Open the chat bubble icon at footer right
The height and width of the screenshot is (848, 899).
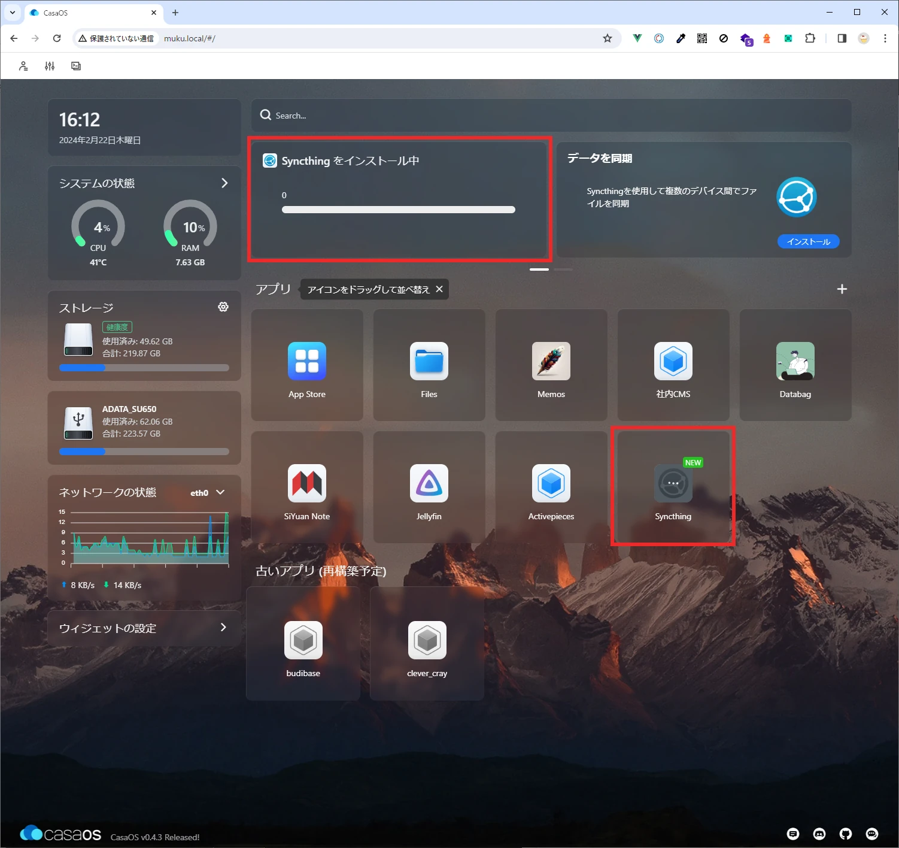click(x=872, y=834)
